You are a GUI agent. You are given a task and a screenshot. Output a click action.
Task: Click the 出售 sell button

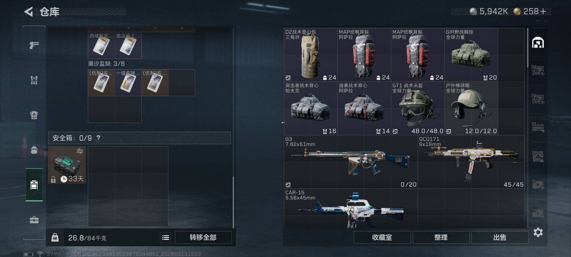coord(500,237)
